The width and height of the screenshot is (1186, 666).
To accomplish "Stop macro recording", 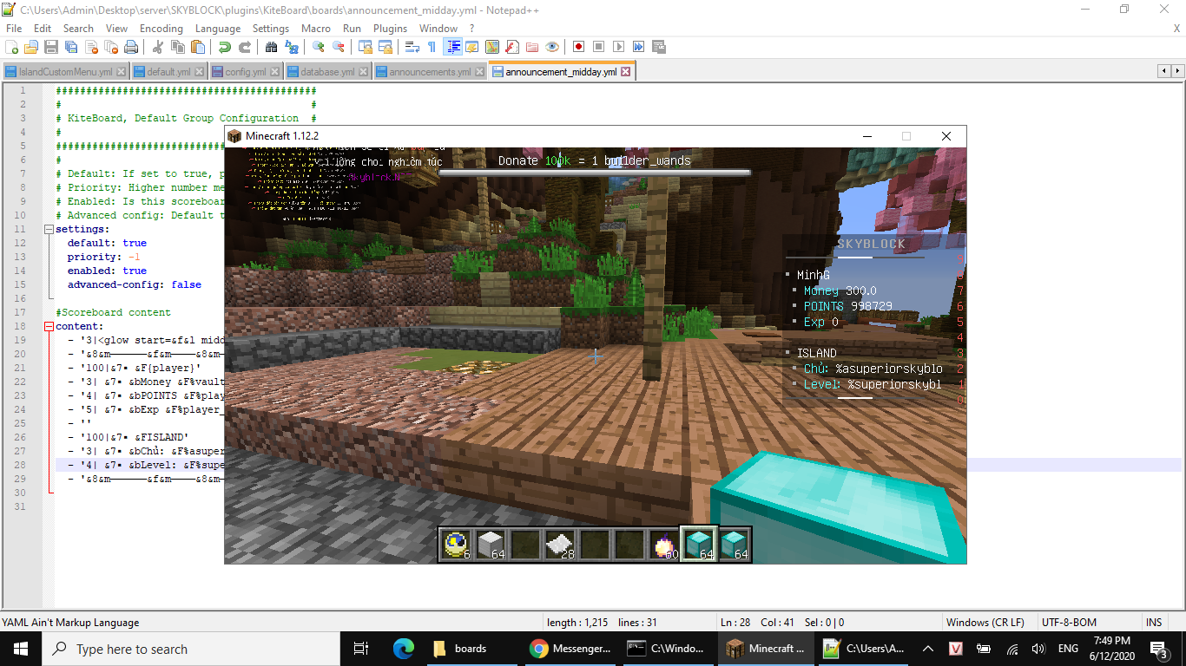I will coord(599,47).
